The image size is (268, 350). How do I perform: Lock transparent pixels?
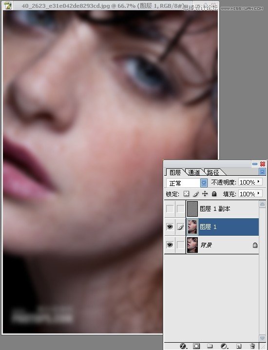coord(186,194)
